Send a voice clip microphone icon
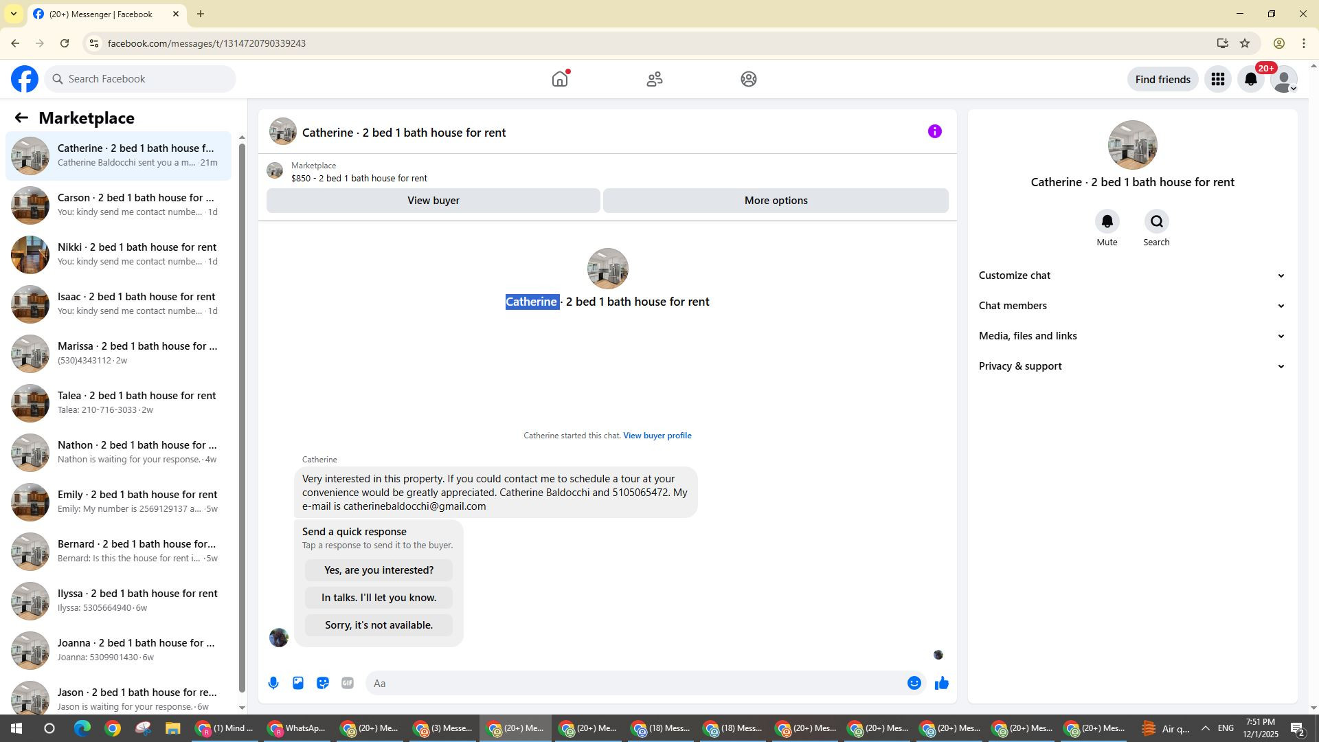The height and width of the screenshot is (742, 1319). pyautogui.click(x=273, y=683)
